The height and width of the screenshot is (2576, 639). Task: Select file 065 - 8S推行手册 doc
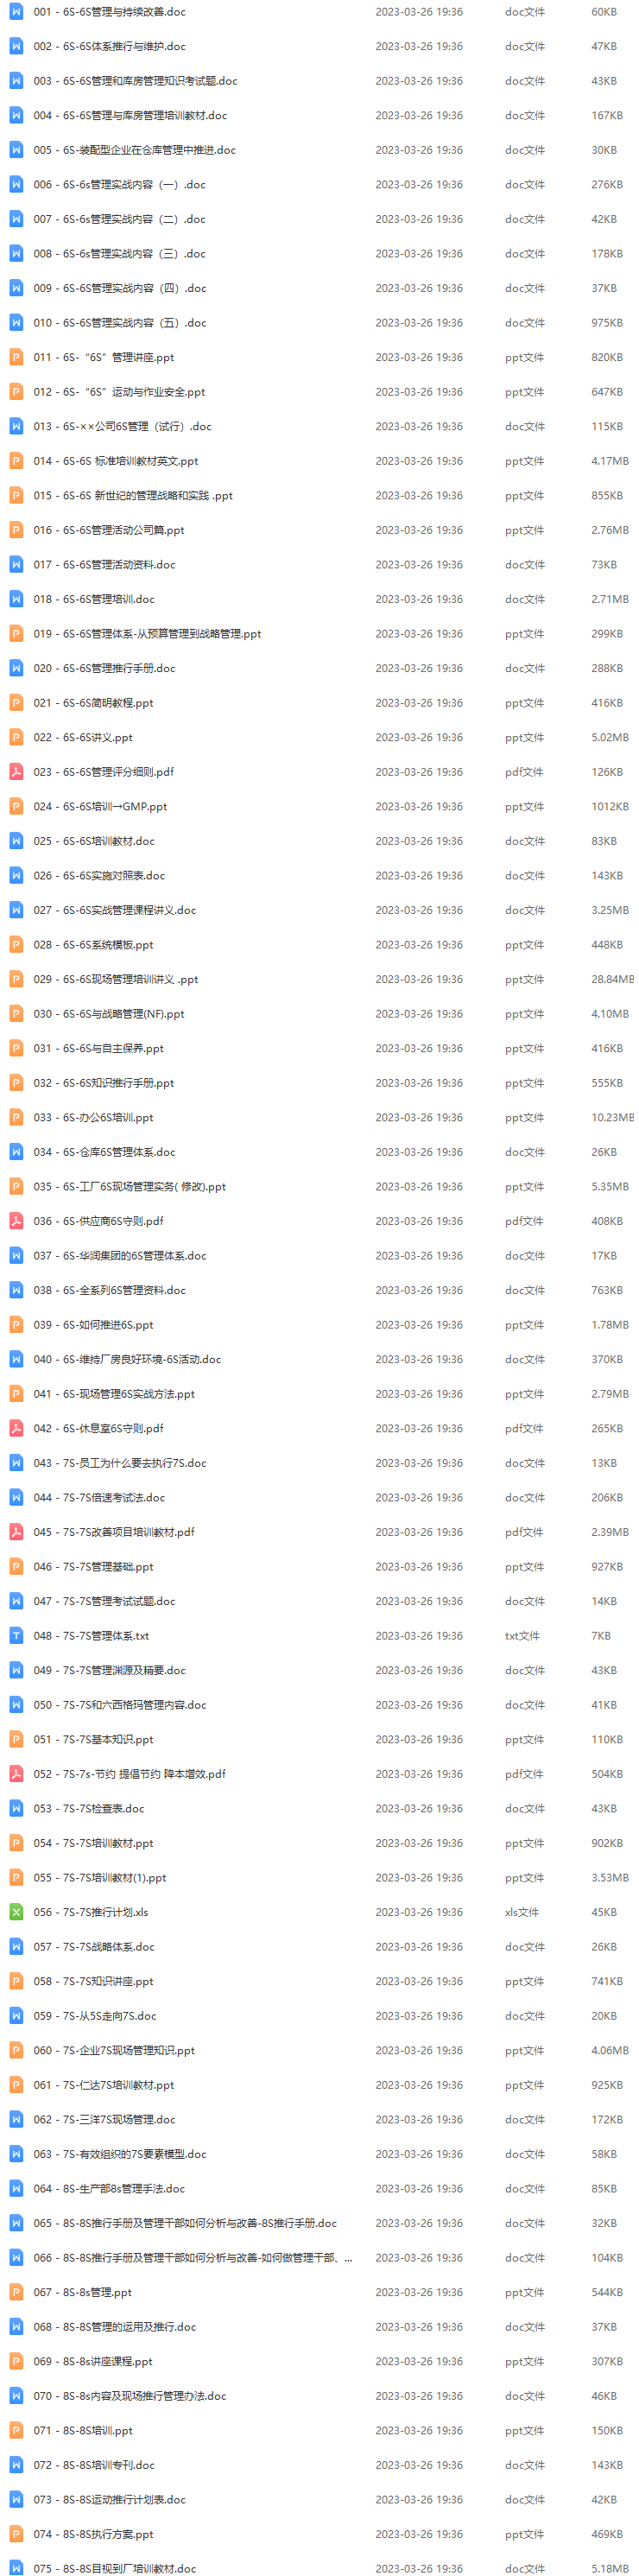(x=185, y=2223)
